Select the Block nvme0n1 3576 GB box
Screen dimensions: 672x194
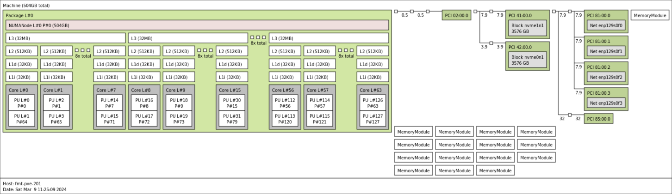[528, 60]
